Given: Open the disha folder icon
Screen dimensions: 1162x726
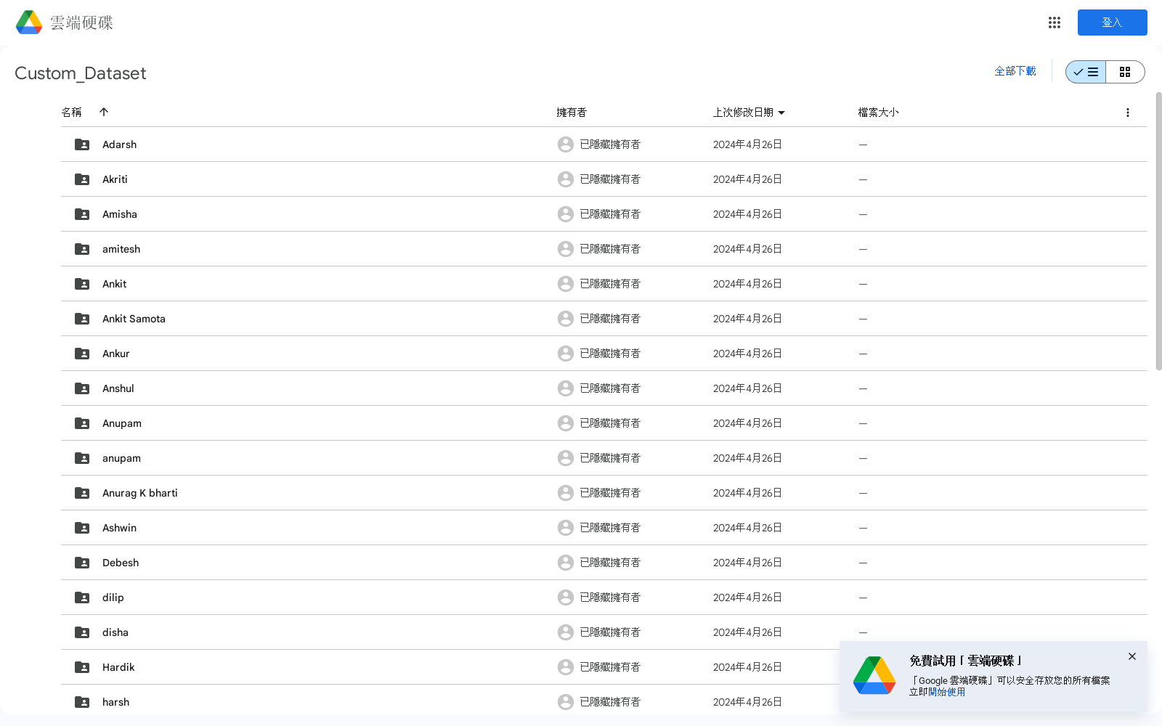Looking at the screenshot, I should [x=82, y=632].
